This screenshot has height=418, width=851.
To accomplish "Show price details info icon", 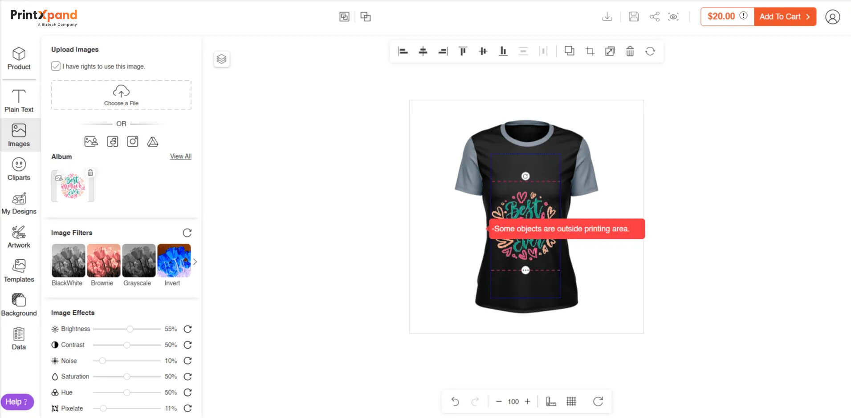I will coord(744,16).
